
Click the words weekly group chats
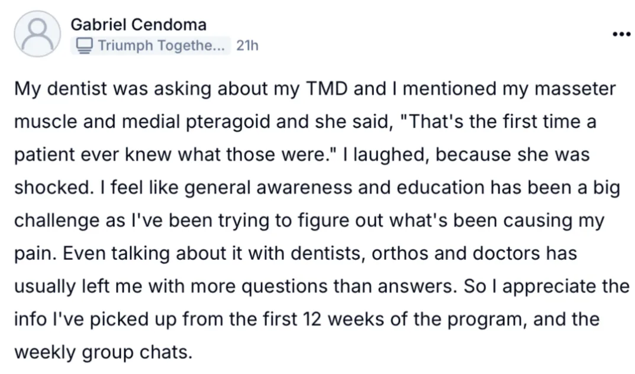click(x=103, y=353)
